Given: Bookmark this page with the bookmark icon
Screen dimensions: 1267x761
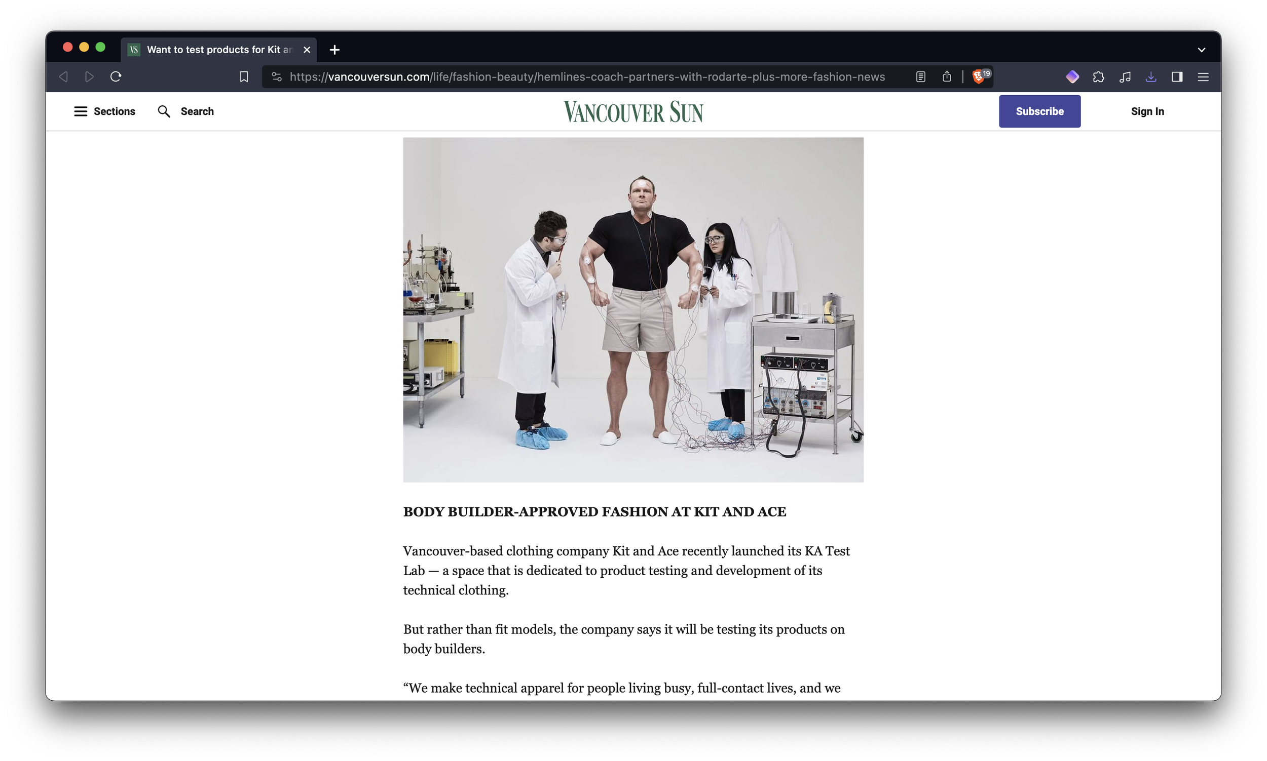Looking at the screenshot, I should point(244,77).
